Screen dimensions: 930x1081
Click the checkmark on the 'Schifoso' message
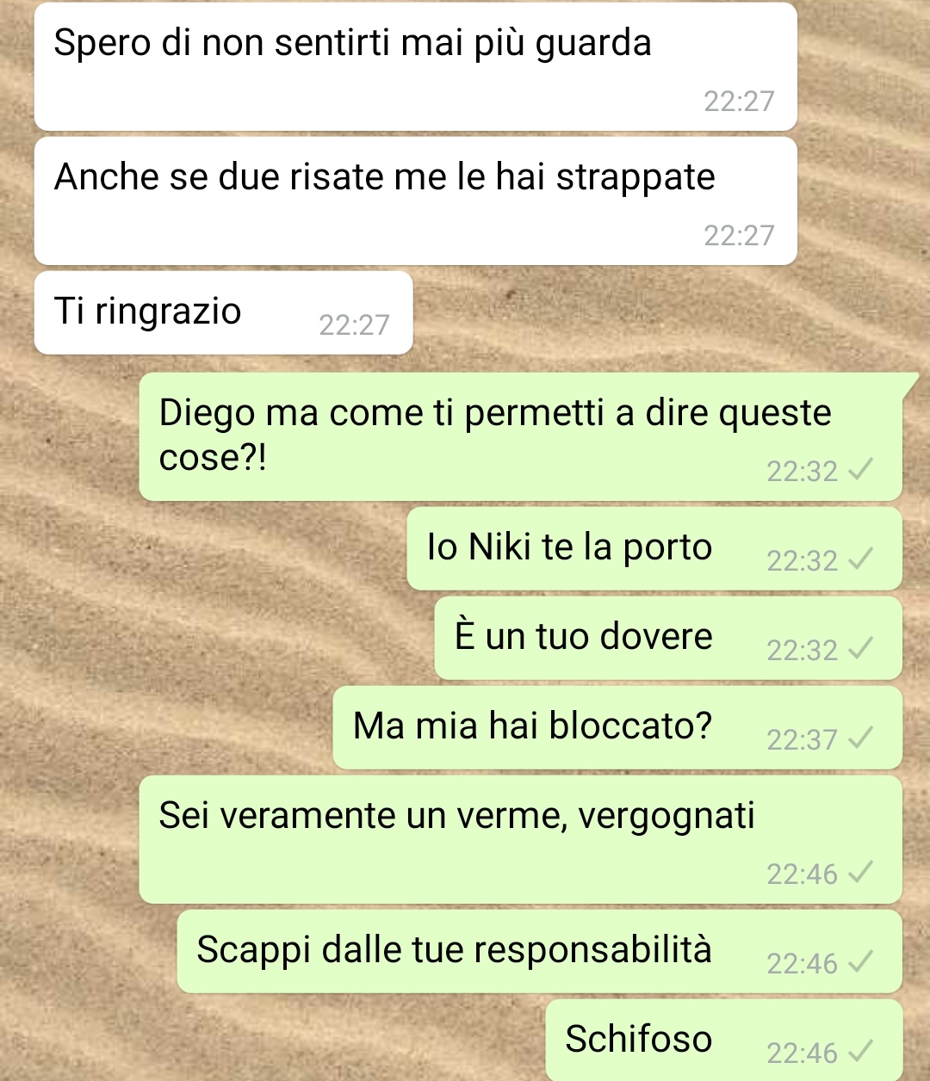[860, 1051]
